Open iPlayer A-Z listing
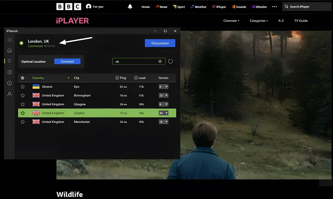The width and height of the screenshot is (333, 199). (x=281, y=21)
